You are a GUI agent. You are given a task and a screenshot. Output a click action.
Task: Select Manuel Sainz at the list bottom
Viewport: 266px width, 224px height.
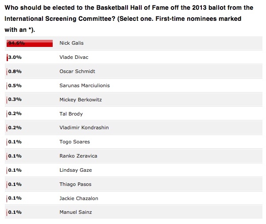pos(76,212)
